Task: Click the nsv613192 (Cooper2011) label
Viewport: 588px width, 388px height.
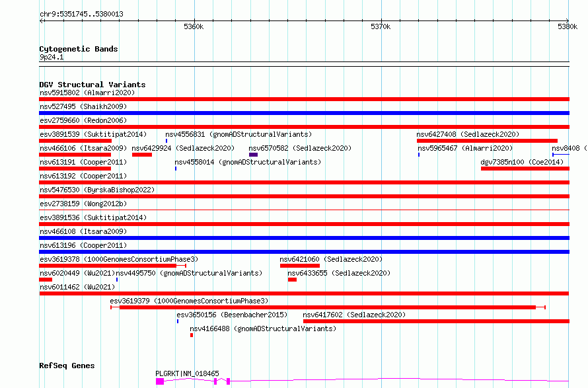Action: (x=83, y=176)
